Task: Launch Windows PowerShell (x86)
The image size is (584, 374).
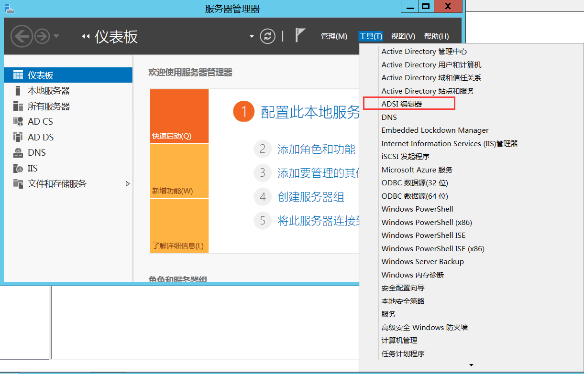Action: [x=427, y=222]
